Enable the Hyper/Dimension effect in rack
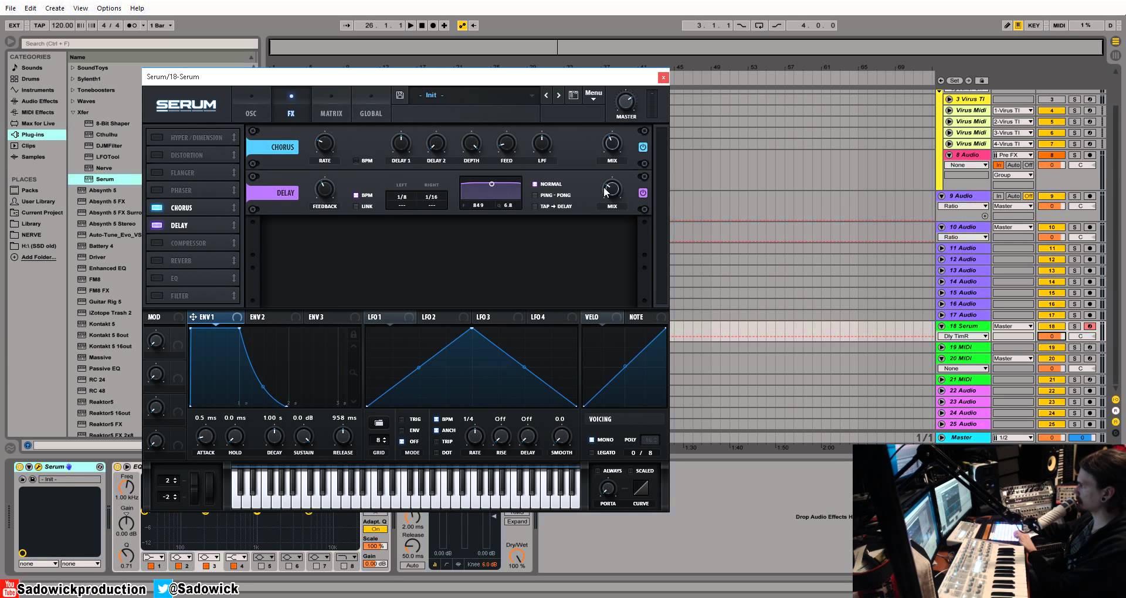Viewport: 1126px width, 598px height. tap(157, 137)
